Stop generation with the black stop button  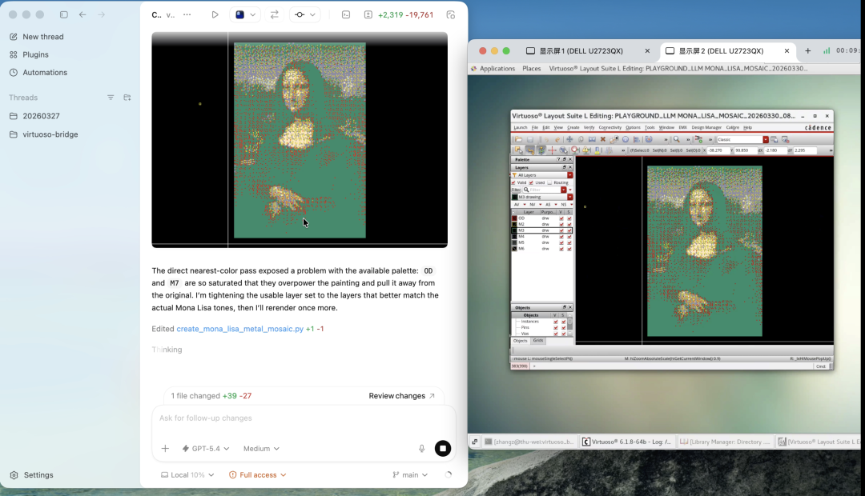coord(443,449)
